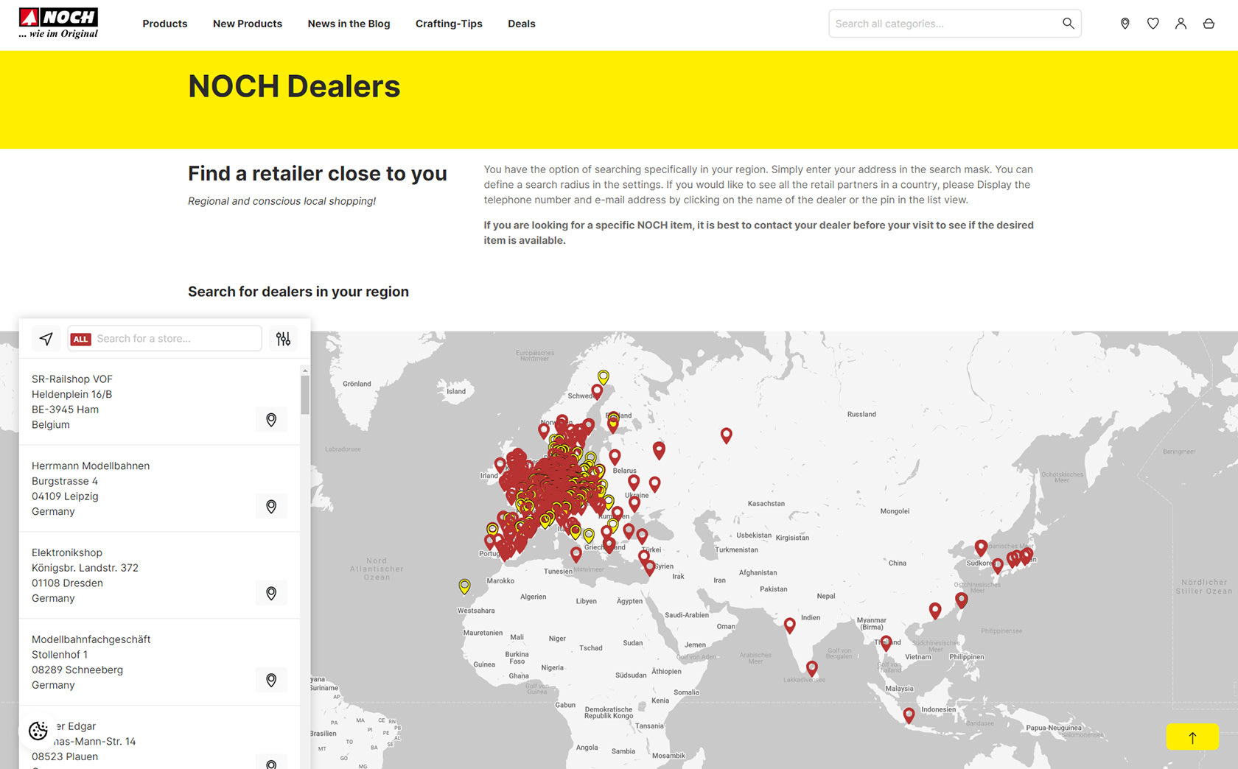This screenshot has height=769, width=1238.
Task: Click the Stollenhof 1 address line
Action: [60, 655]
